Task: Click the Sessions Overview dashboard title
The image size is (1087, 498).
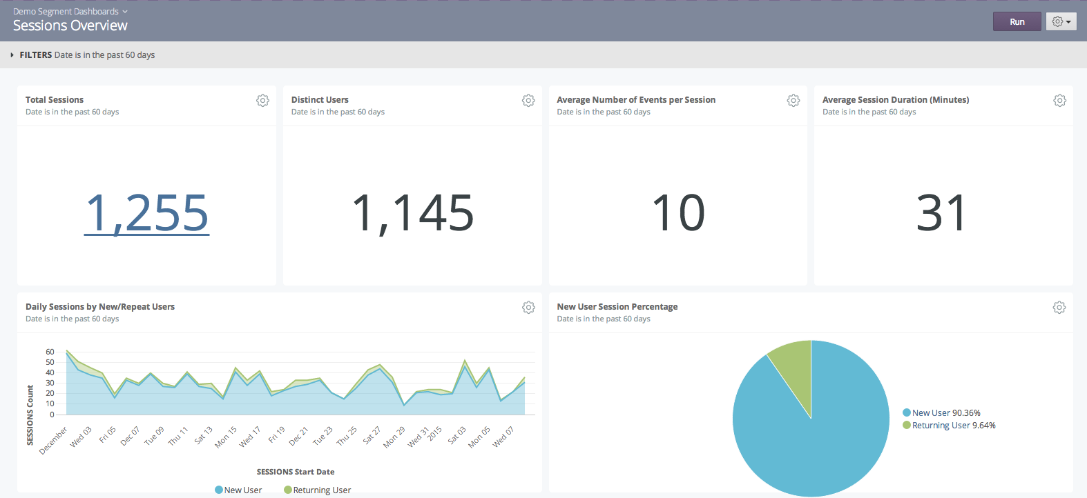Action: coord(70,26)
